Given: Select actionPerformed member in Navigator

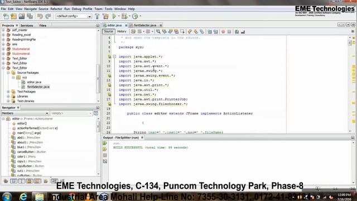Looking at the screenshot, I should tap(37, 128).
